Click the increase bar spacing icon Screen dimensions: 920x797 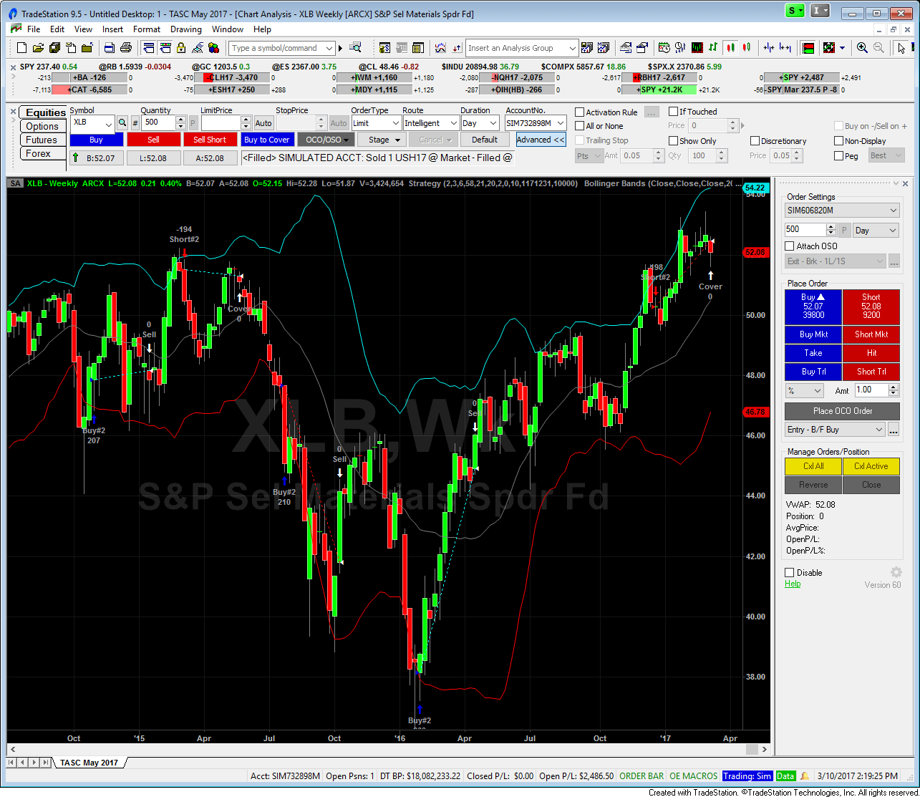[785, 48]
